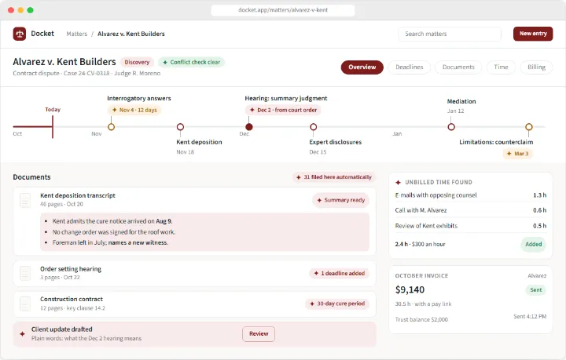Open Order setting hearing title
The image size is (566, 360).
[71, 269]
